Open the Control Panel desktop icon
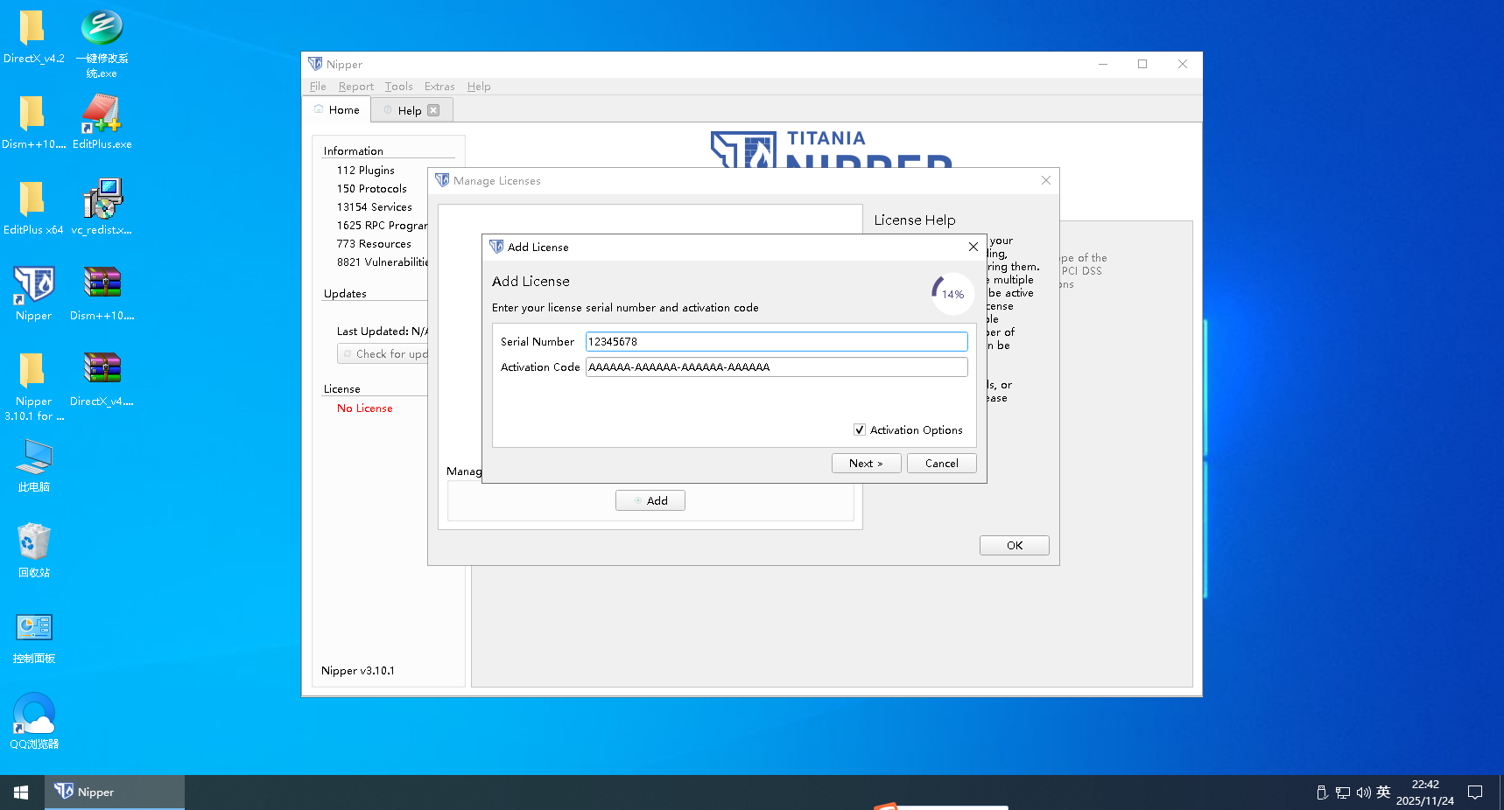This screenshot has height=810, width=1504. click(33, 628)
